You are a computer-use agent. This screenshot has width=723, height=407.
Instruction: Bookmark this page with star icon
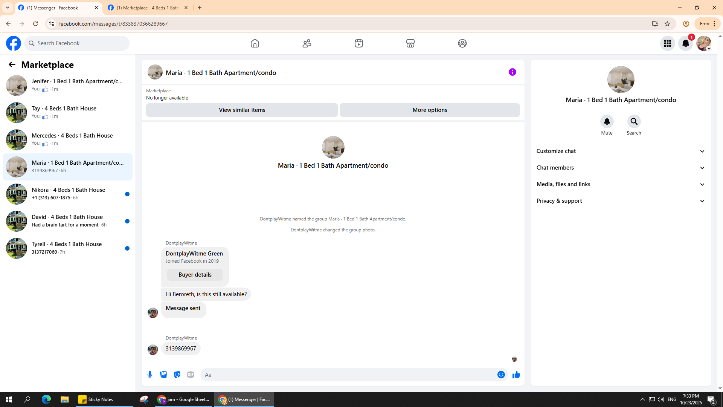[x=667, y=24]
